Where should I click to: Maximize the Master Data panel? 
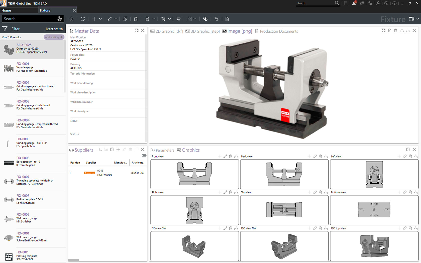click(137, 31)
